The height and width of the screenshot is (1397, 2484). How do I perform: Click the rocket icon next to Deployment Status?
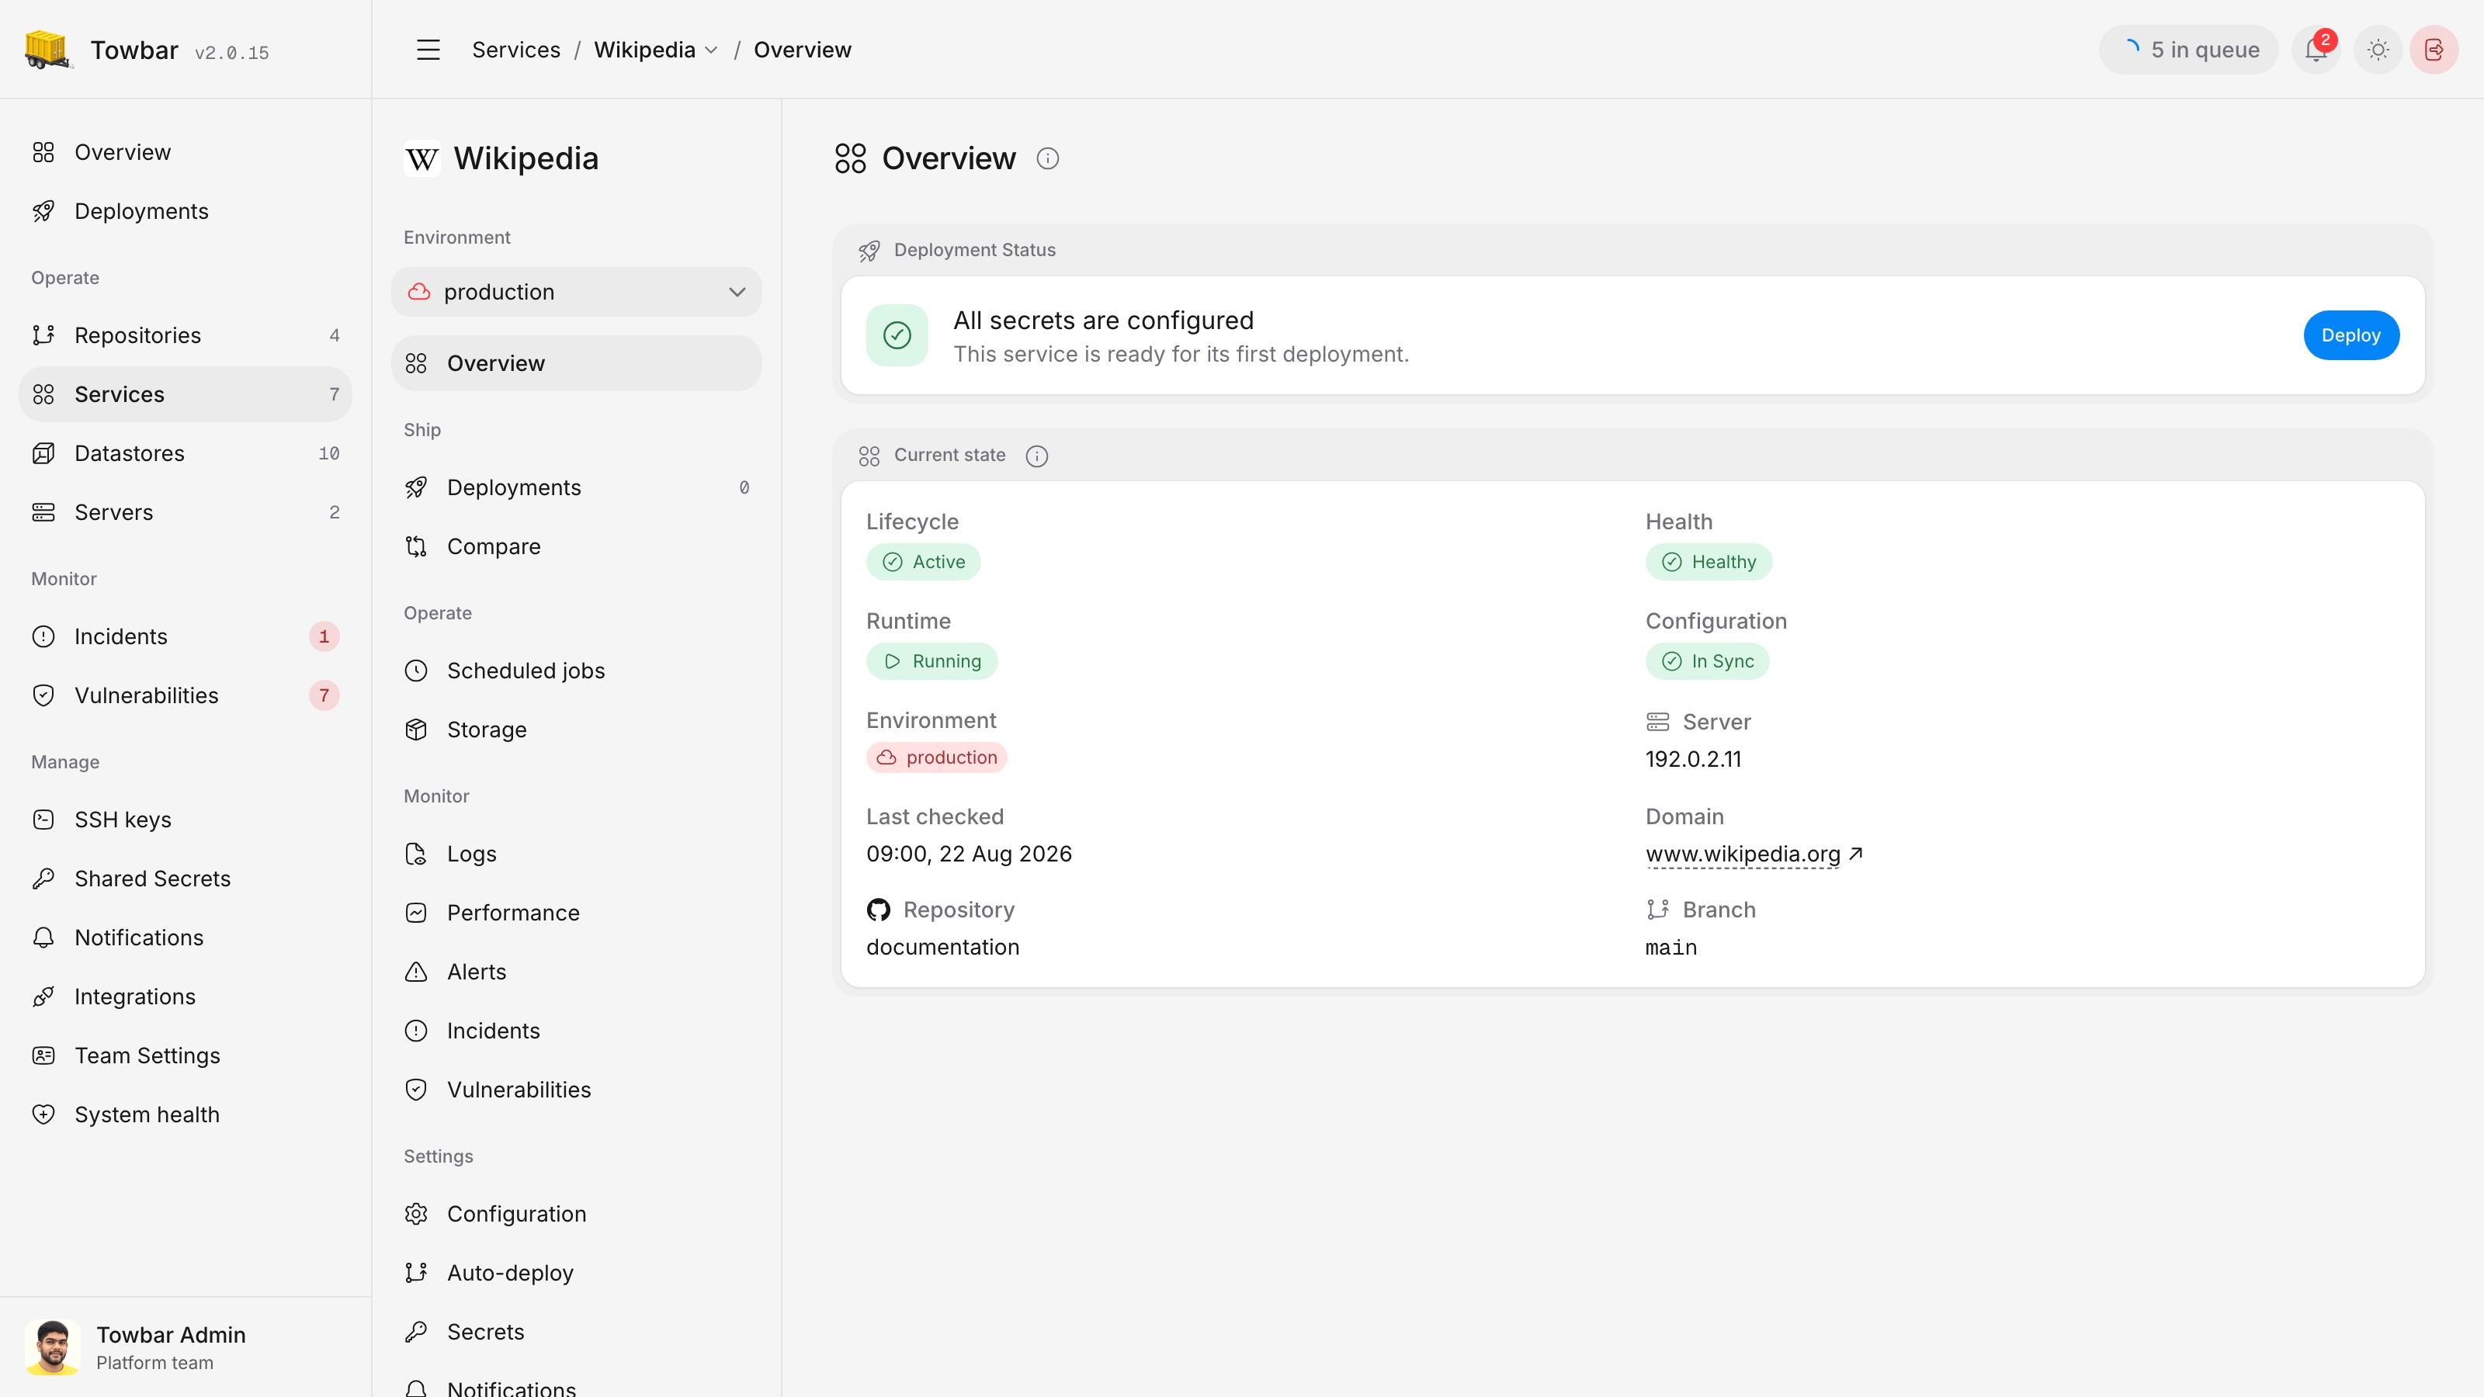click(869, 251)
